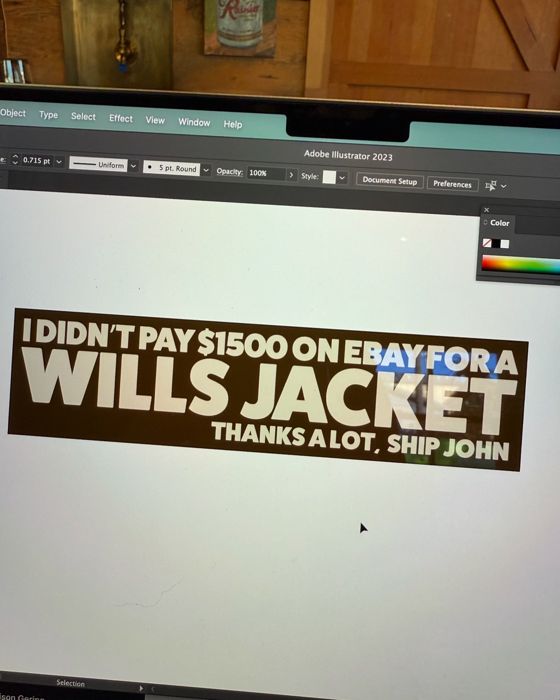Image resolution: width=560 pixels, height=700 pixels.
Task: Expand the opacity slider arrow
Action: click(291, 175)
